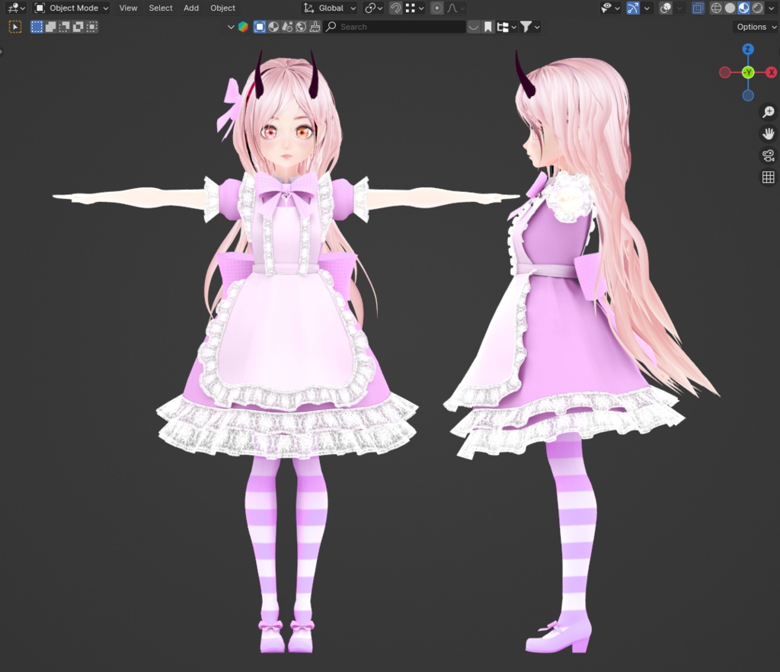Select the materials filter icon
Image resolution: width=780 pixels, height=672 pixels.
click(273, 27)
